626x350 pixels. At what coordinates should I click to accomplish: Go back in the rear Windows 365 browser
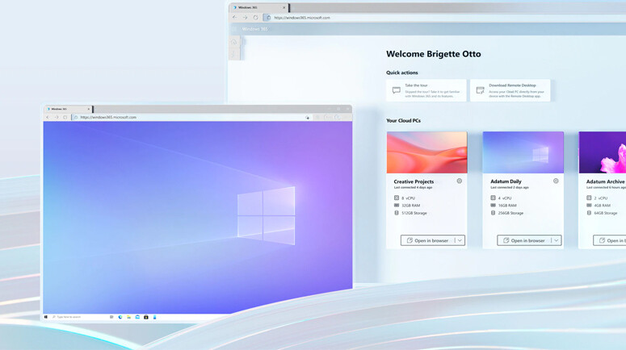pyautogui.click(x=234, y=18)
